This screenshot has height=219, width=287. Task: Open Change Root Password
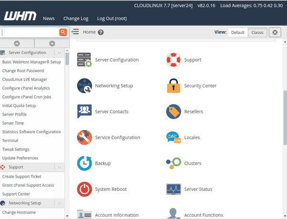(23, 71)
